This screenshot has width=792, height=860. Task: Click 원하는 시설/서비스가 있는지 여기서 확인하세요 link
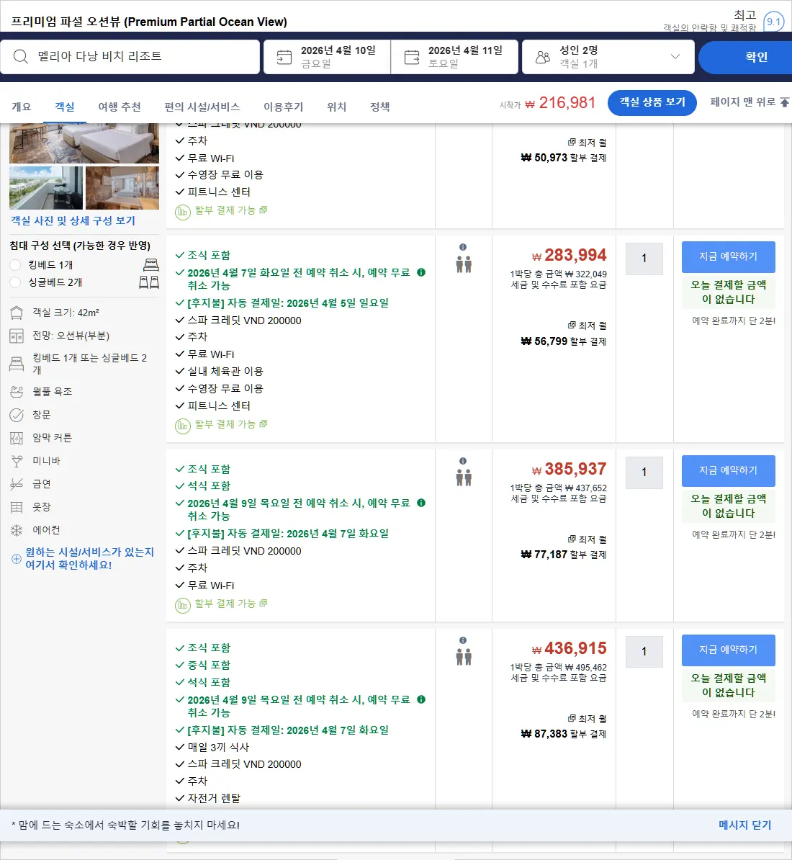click(x=89, y=558)
